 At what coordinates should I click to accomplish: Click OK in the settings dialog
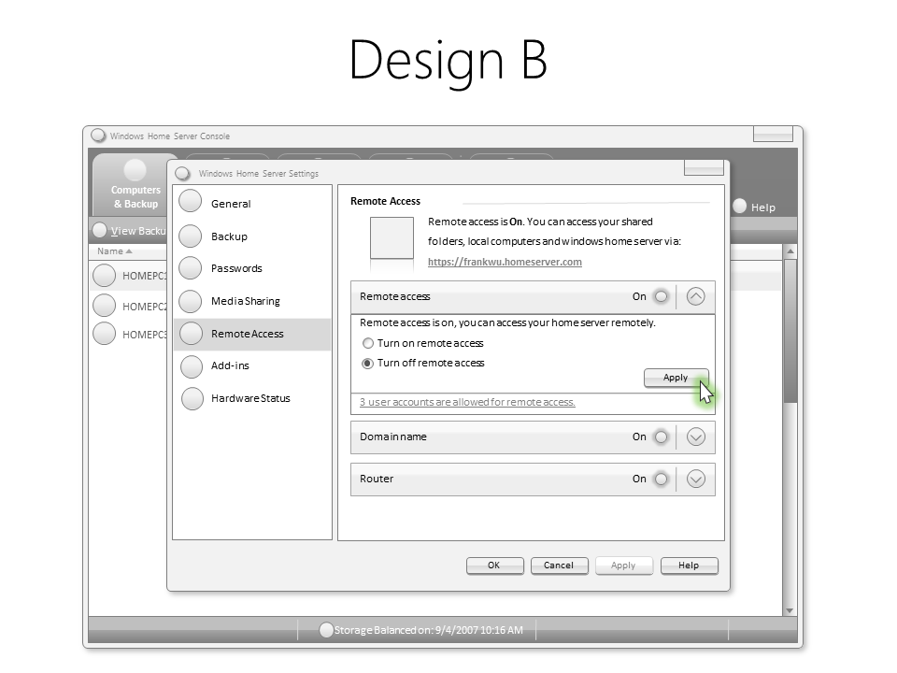(x=494, y=566)
